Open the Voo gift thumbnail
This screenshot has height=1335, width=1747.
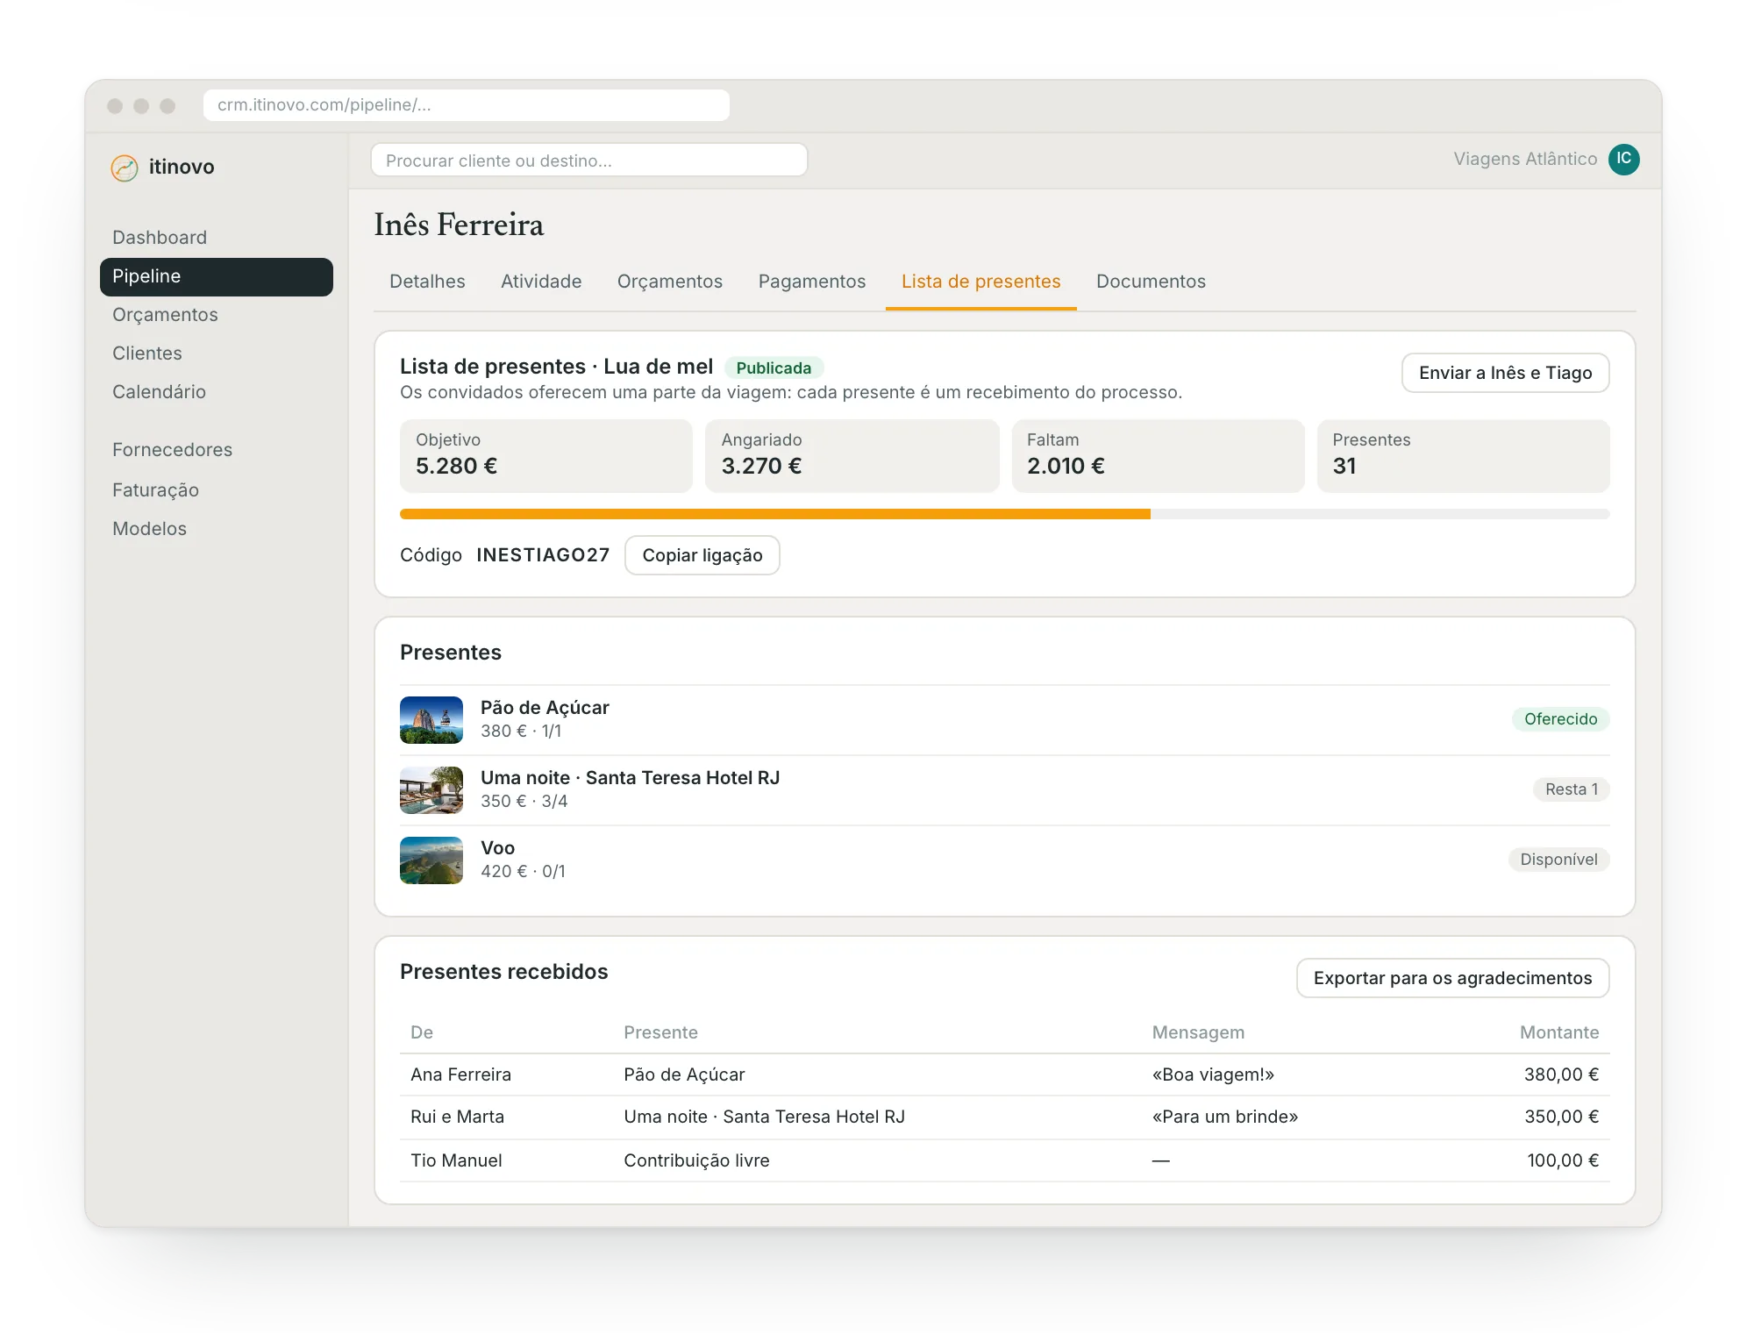431,860
